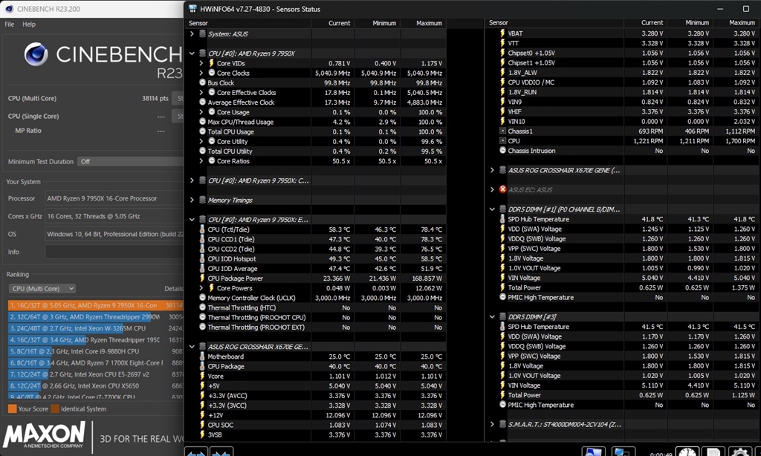This screenshot has height=456, width=761.
Task: Click the thermometer icon beside Motherboard
Action: click(x=202, y=356)
